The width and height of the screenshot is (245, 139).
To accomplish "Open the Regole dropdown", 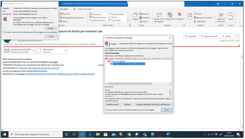I will [x=145, y=14].
